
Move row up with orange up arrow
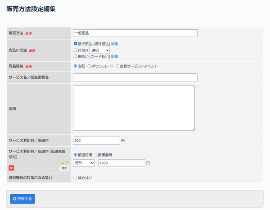pyautogui.click(x=63, y=163)
